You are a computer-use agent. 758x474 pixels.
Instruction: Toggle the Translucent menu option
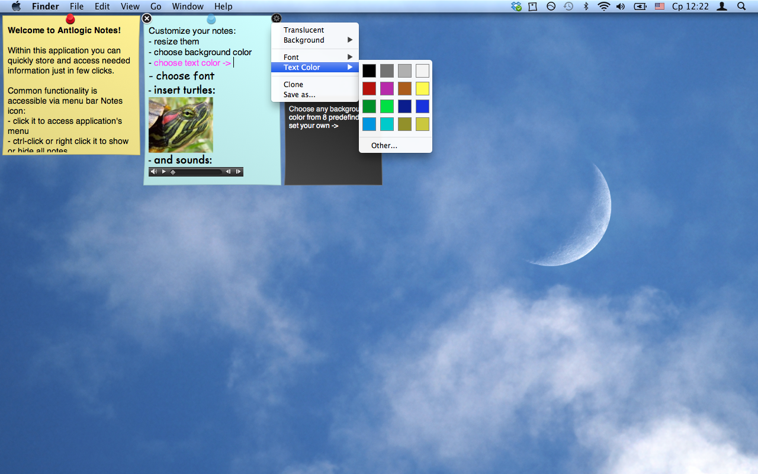[315, 30]
